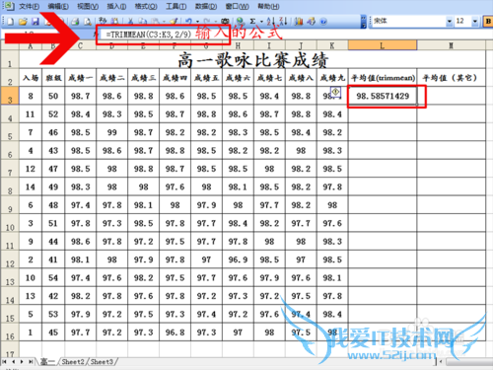Open the 窗口 (Window) menu
Image resolution: width=493 pixels, height=370 pixels.
pos(237,6)
